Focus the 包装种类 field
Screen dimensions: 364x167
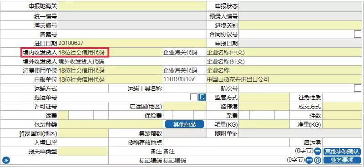(x=111, y=124)
